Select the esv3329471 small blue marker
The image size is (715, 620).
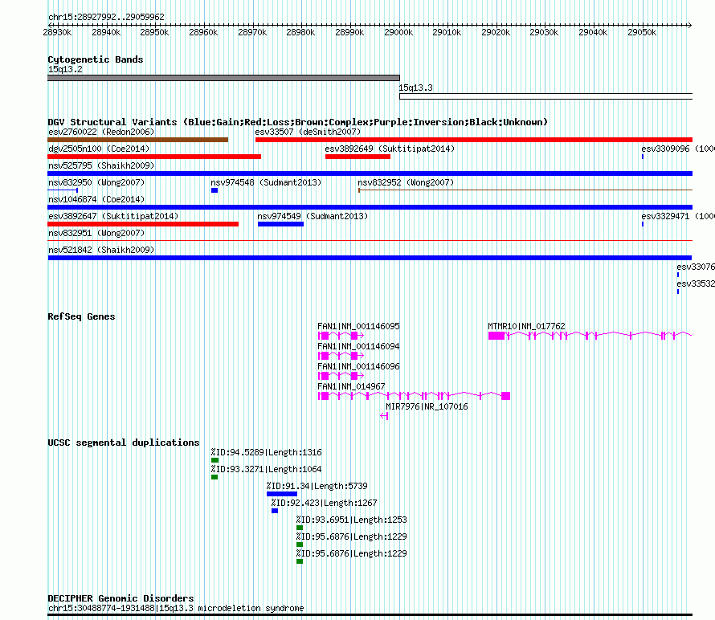coord(643,224)
